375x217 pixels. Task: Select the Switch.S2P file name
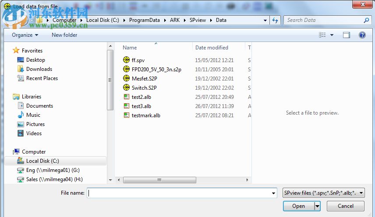click(x=144, y=87)
